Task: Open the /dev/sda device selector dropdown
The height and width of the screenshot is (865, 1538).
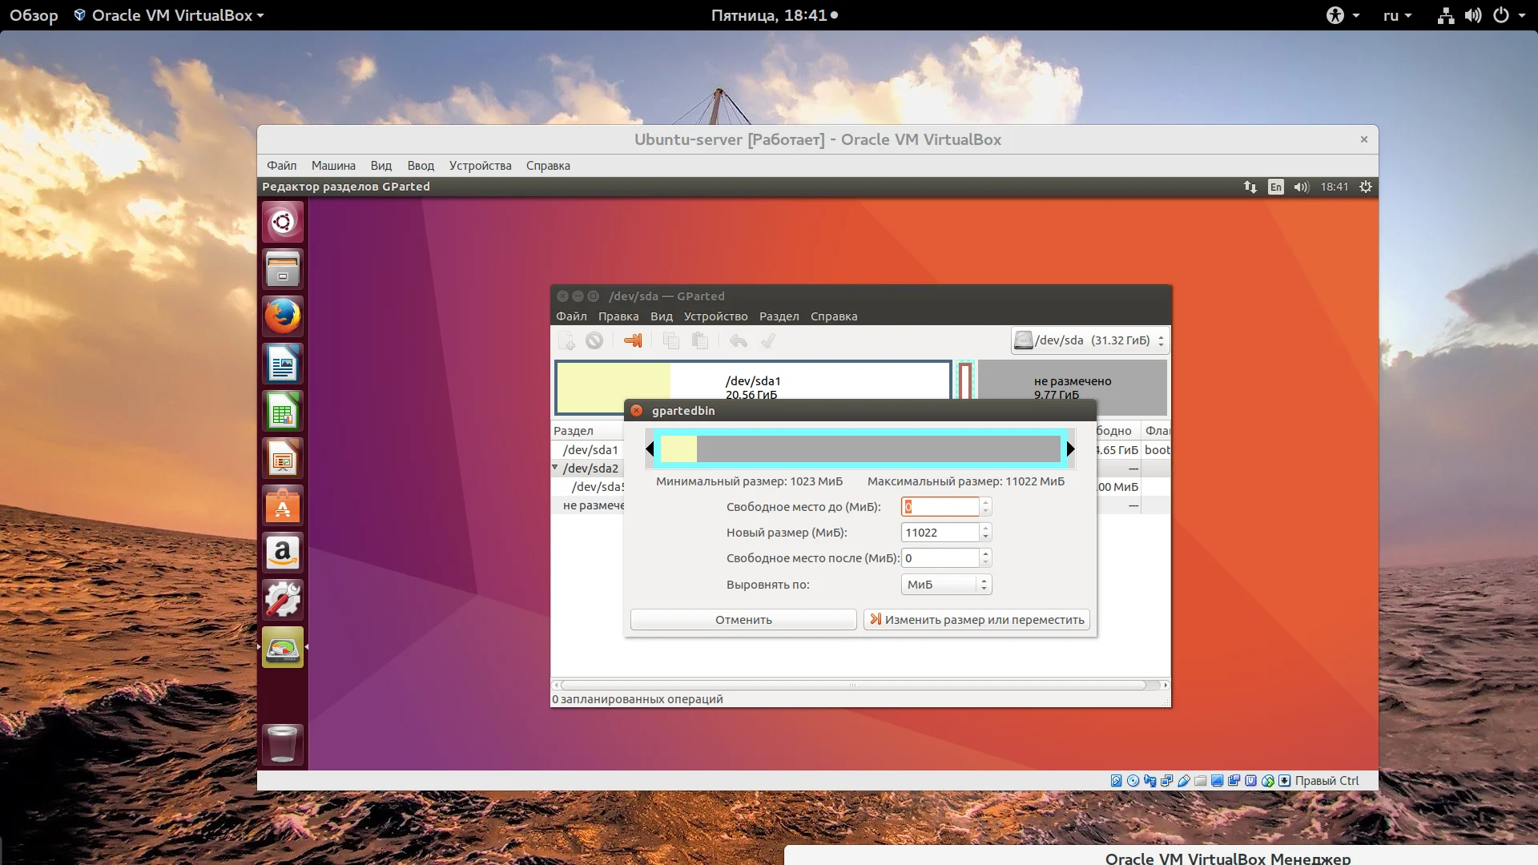Action: (x=1089, y=340)
